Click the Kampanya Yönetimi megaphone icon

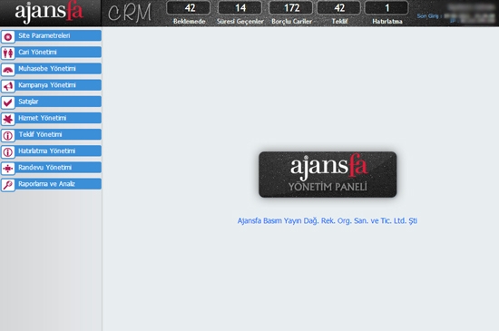pyautogui.click(x=8, y=86)
